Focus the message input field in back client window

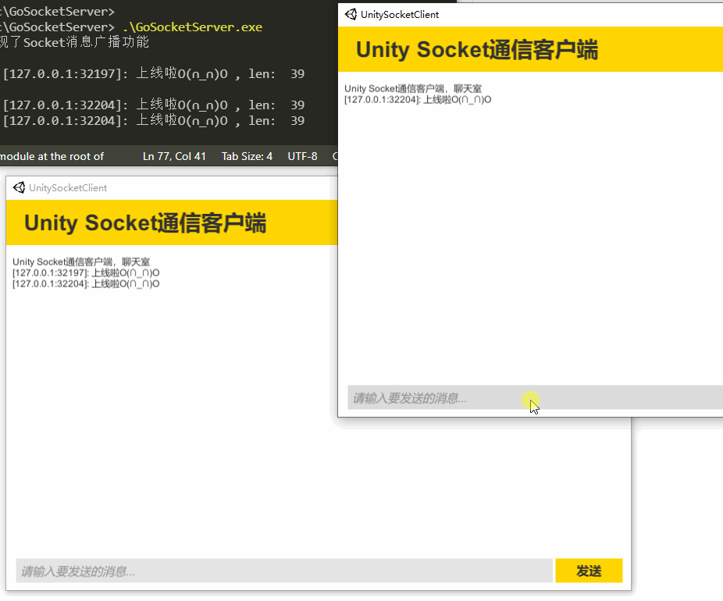tap(284, 571)
